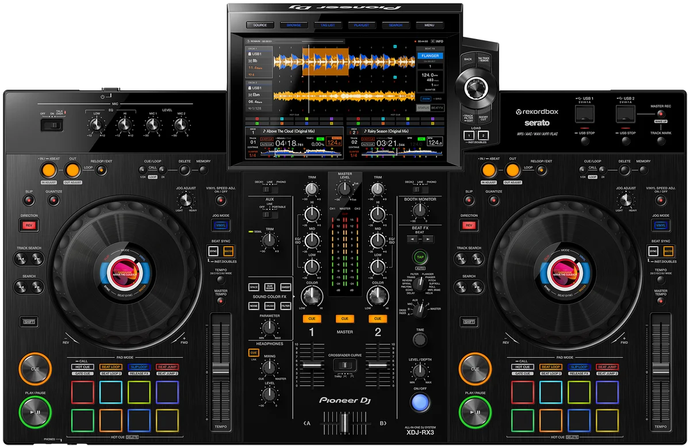
Task: Tap the green TAP tempo button
Action: click(420, 257)
